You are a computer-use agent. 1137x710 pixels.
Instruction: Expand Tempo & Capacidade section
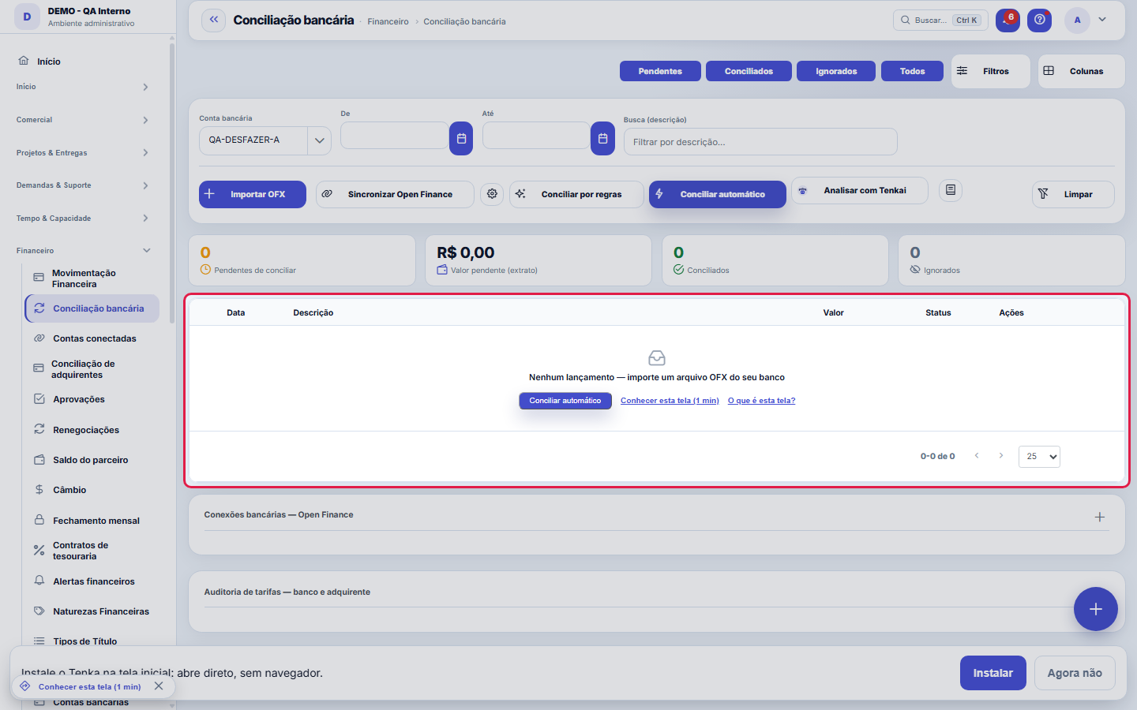pyautogui.click(x=83, y=219)
